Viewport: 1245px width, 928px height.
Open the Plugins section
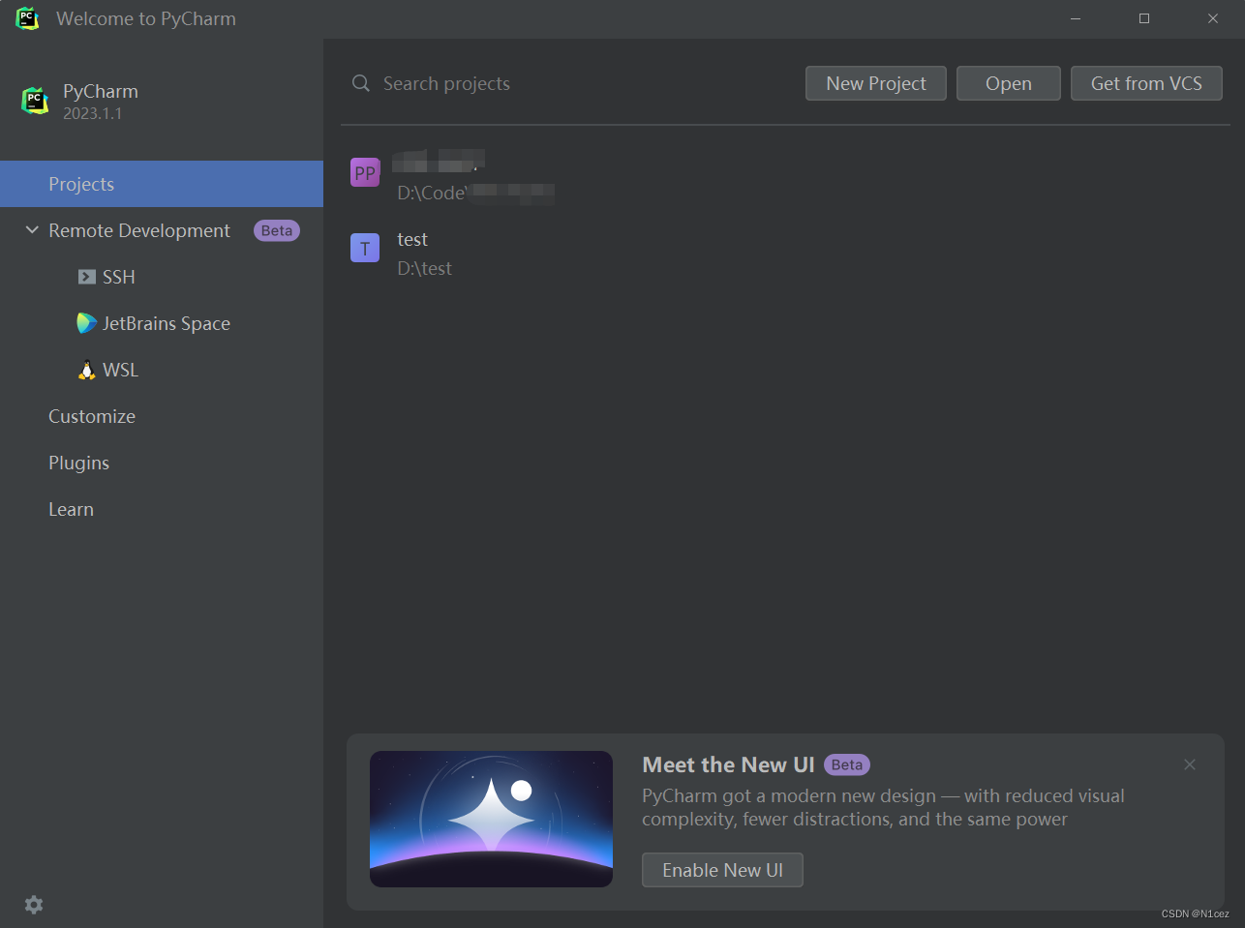pyautogui.click(x=78, y=463)
